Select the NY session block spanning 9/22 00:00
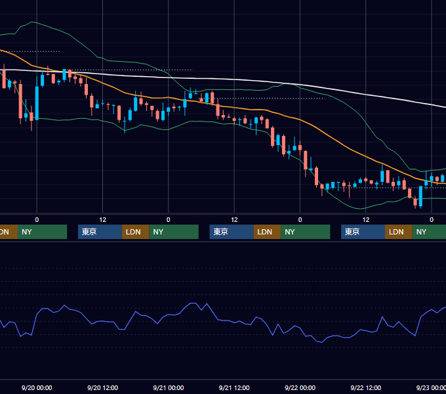The height and width of the screenshot is (394, 446). pyautogui.click(x=306, y=232)
